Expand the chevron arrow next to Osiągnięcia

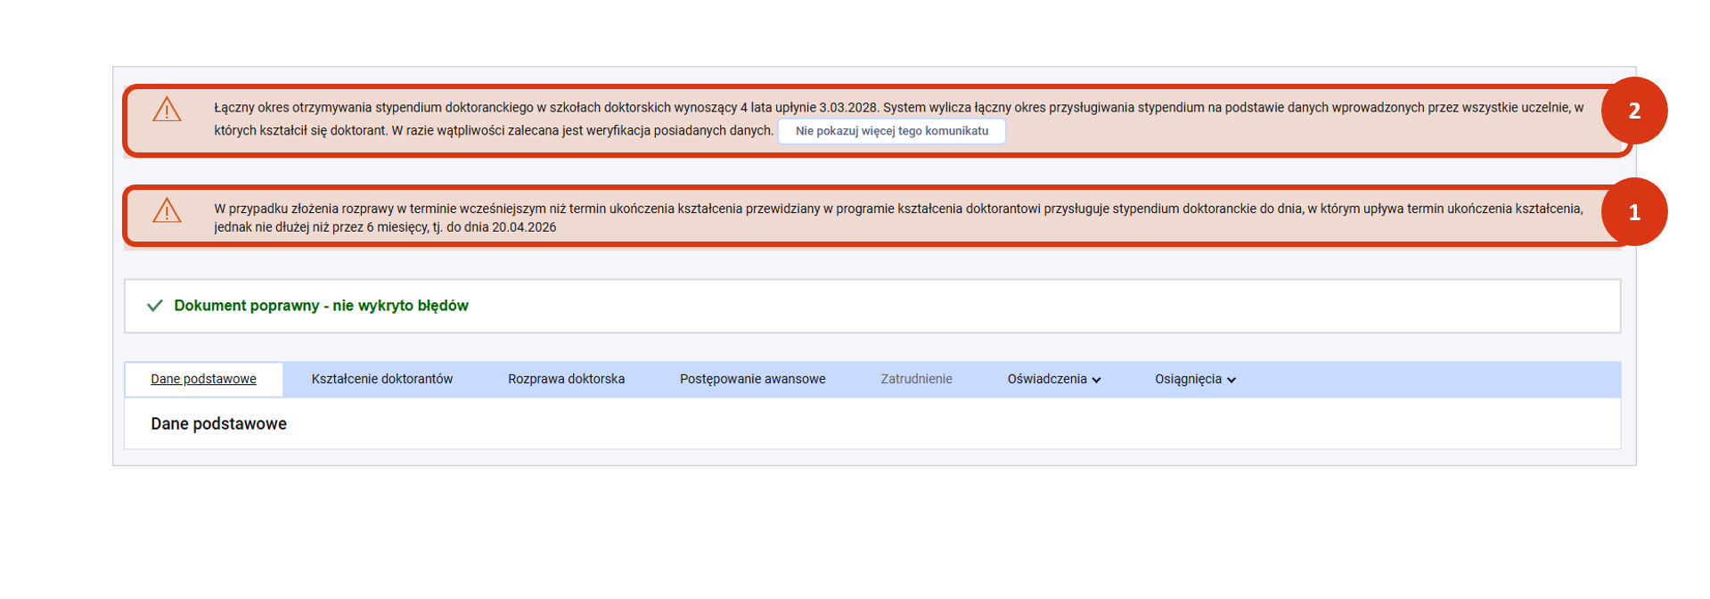pos(1231,380)
